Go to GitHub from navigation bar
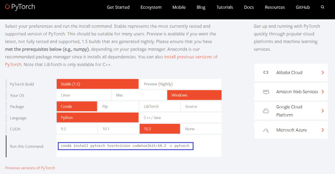This screenshot has width=335, height=174. tap(303, 7)
